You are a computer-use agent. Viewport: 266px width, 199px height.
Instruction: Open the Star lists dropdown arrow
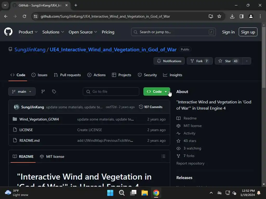(247, 61)
